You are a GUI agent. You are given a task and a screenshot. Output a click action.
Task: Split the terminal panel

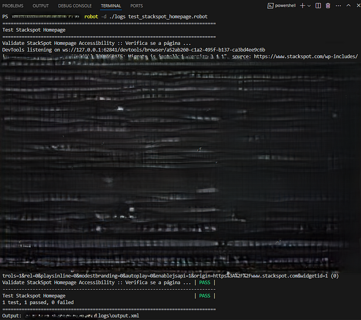318,6
